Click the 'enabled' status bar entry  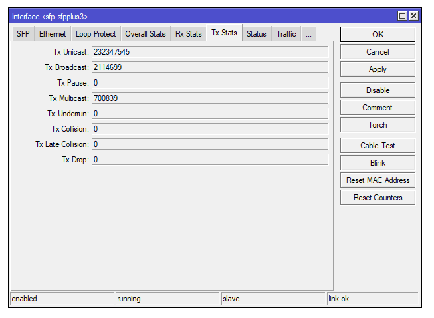click(62, 299)
